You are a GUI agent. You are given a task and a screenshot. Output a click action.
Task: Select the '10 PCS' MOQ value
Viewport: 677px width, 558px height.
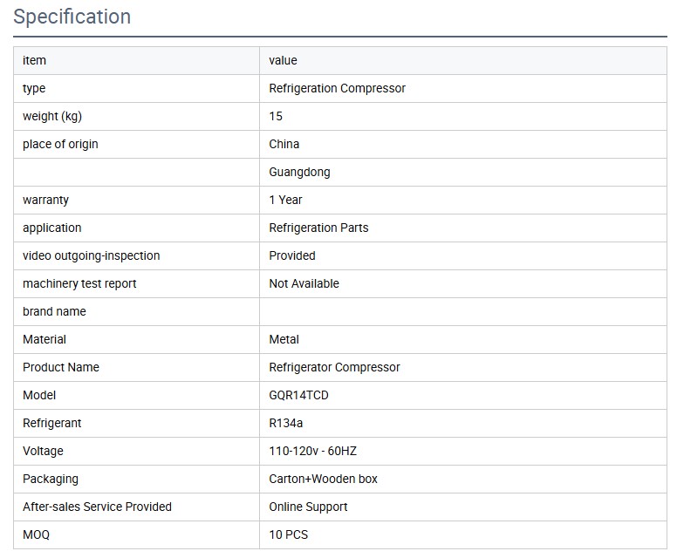click(x=288, y=534)
